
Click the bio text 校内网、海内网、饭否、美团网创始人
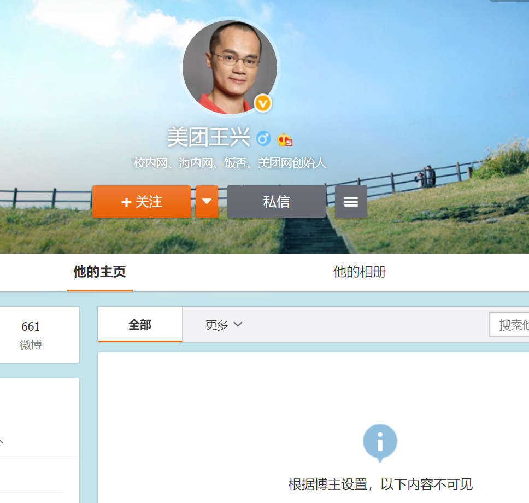(x=230, y=163)
